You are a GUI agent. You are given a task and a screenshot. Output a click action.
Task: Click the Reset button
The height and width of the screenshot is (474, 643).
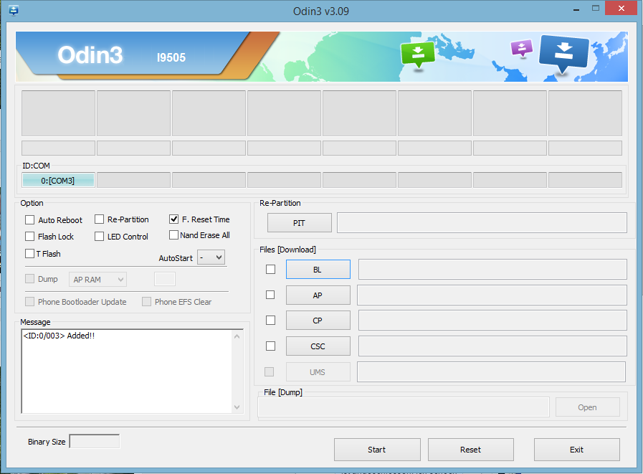click(470, 450)
